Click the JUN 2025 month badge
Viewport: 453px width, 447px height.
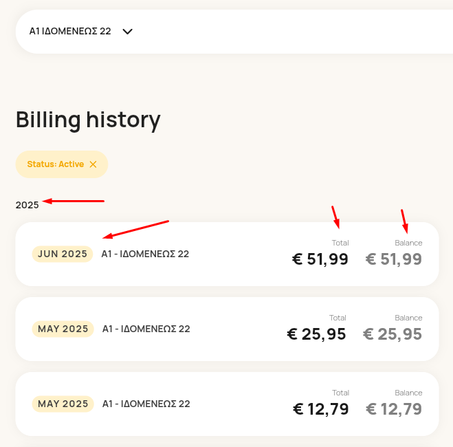pyautogui.click(x=63, y=254)
